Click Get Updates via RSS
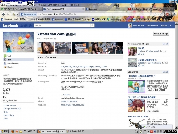The height and width of the screenshot is (134, 178). (x=12, y=109)
